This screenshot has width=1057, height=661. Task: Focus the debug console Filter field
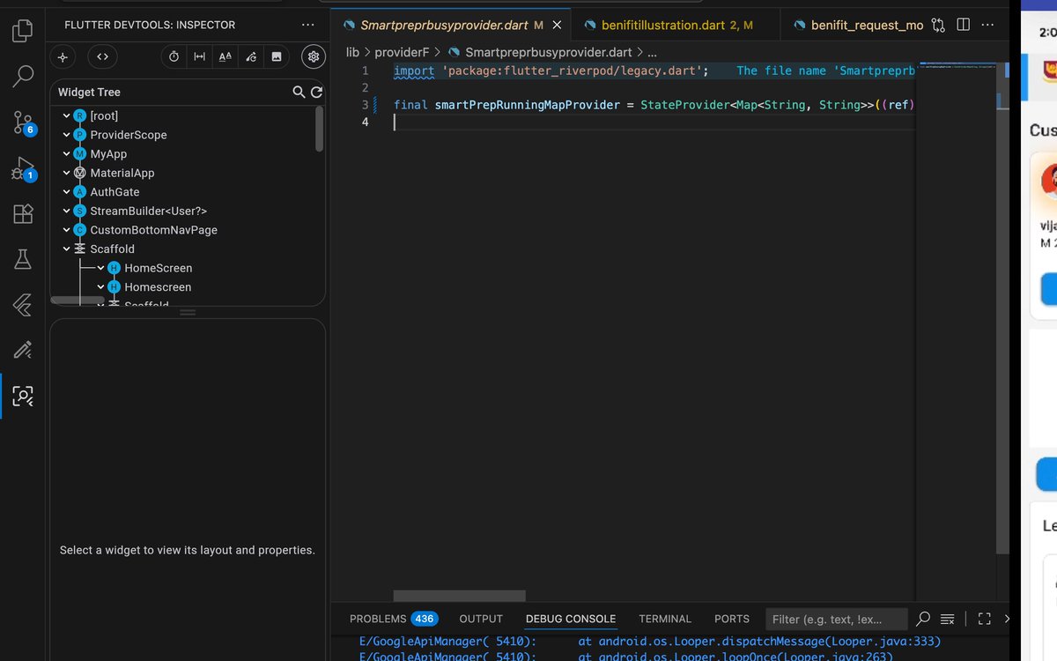pos(836,619)
